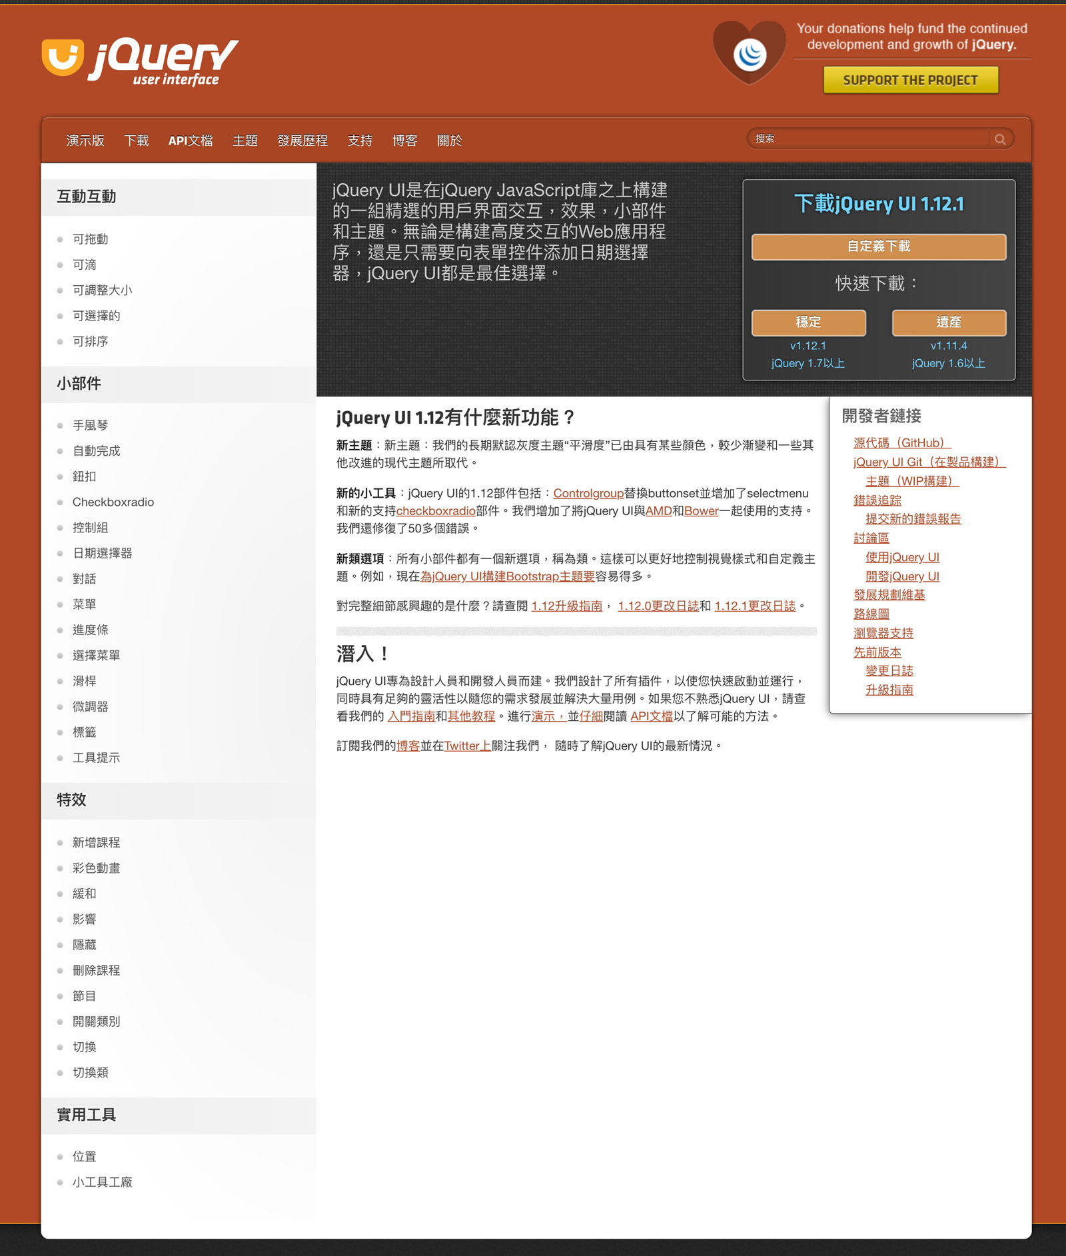Open 手風琴 widget link

tap(91, 425)
